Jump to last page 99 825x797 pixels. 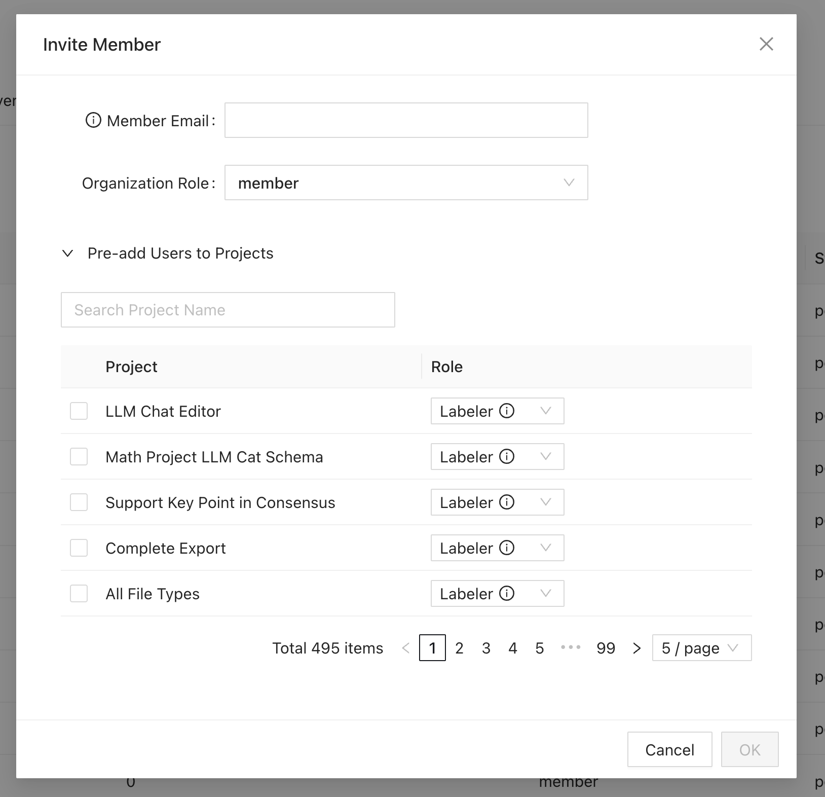[x=606, y=648]
